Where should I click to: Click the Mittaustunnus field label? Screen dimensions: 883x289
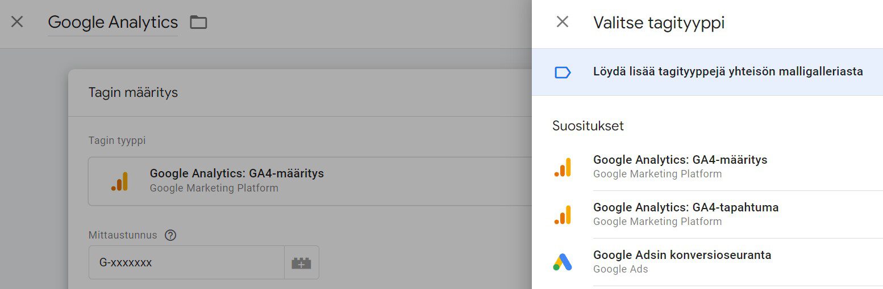coord(123,235)
